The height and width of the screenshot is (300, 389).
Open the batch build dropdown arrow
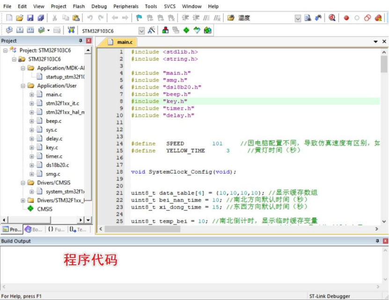tap(48, 30)
